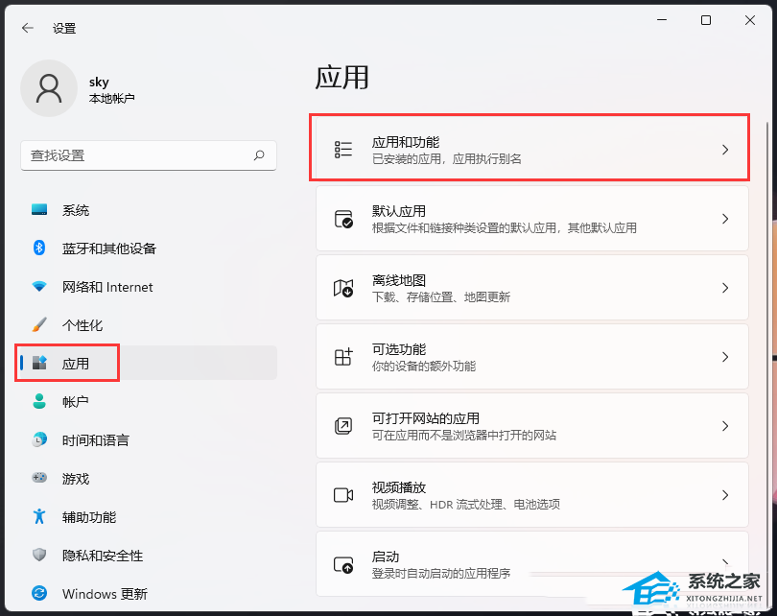Open the 应用和功能 title text
Image resolution: width=777 pixels, height=616 pixels.
[x=406, y=142]
